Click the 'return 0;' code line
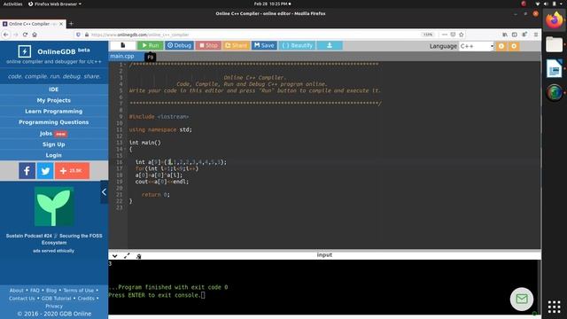This screenshot has width=567, height=319. pos(156,195)
